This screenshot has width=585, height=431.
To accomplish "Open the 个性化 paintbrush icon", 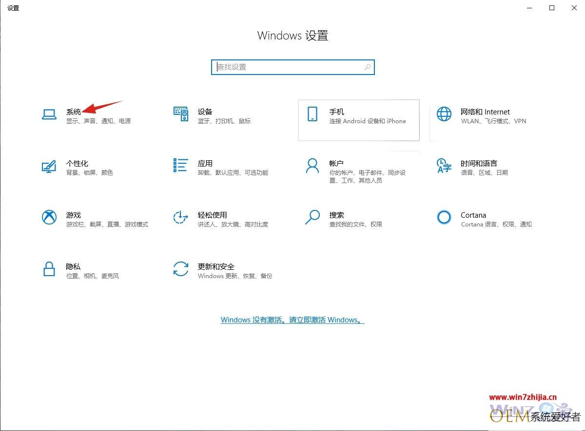I will 49,166.
